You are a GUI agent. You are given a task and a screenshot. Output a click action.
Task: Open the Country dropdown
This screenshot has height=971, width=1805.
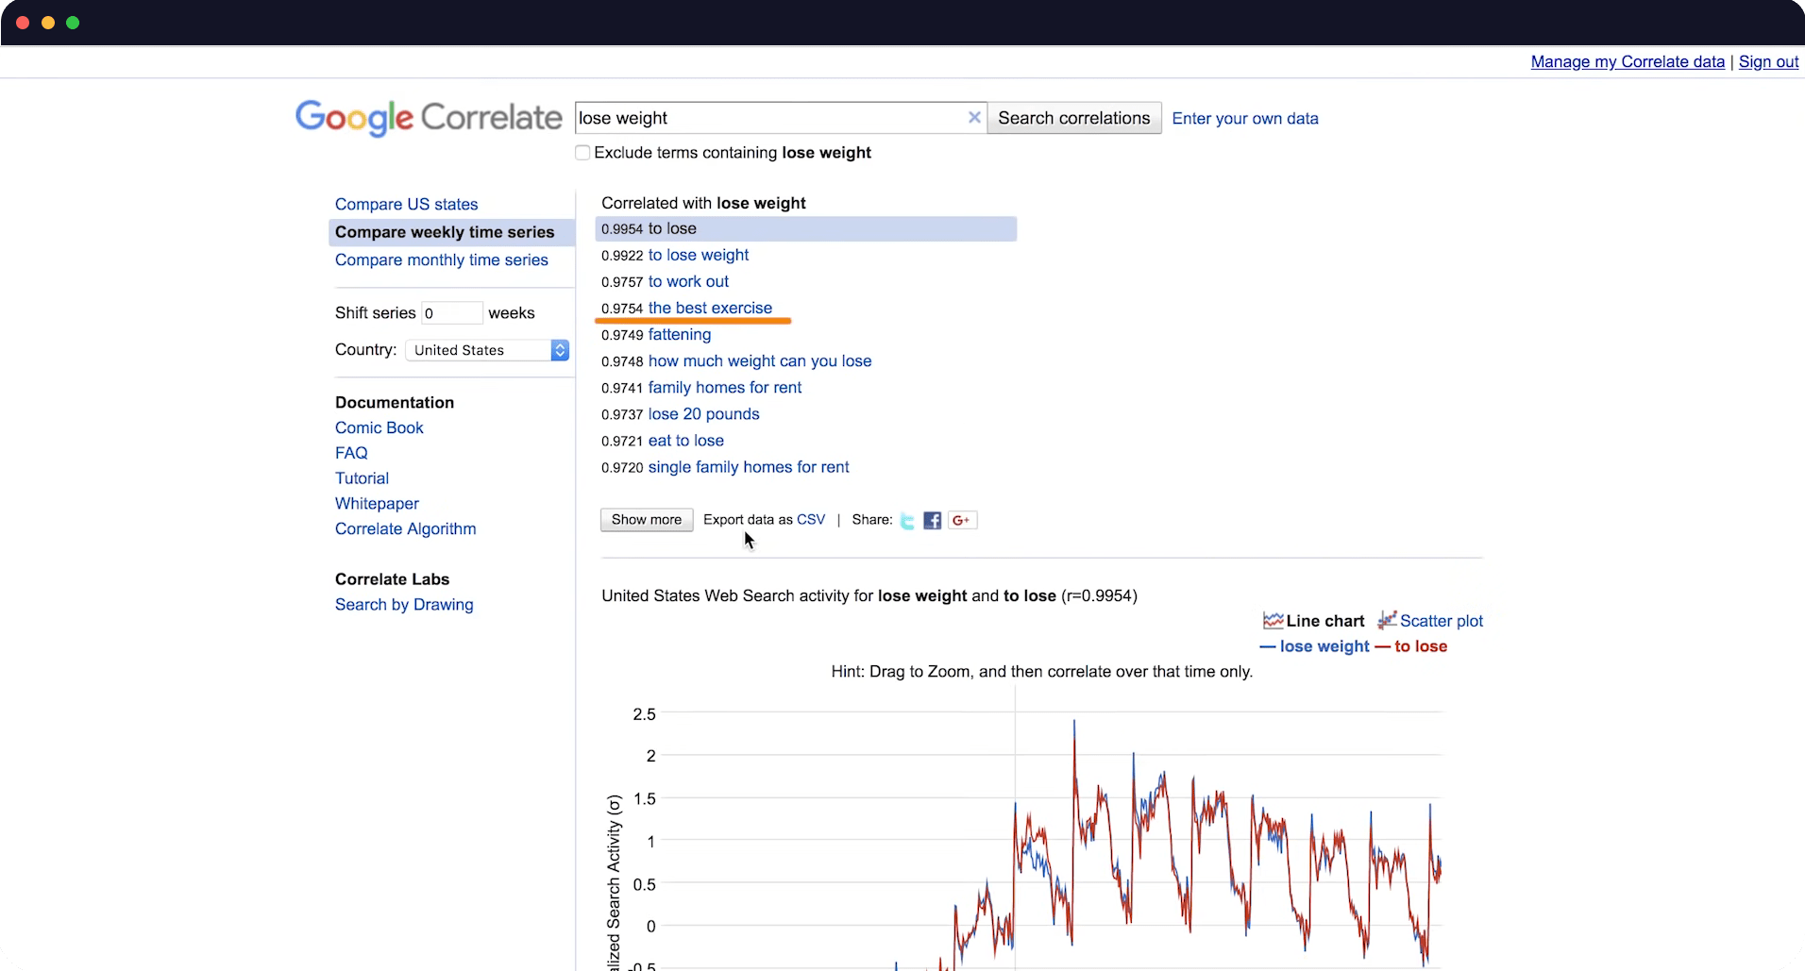point(487,350)
